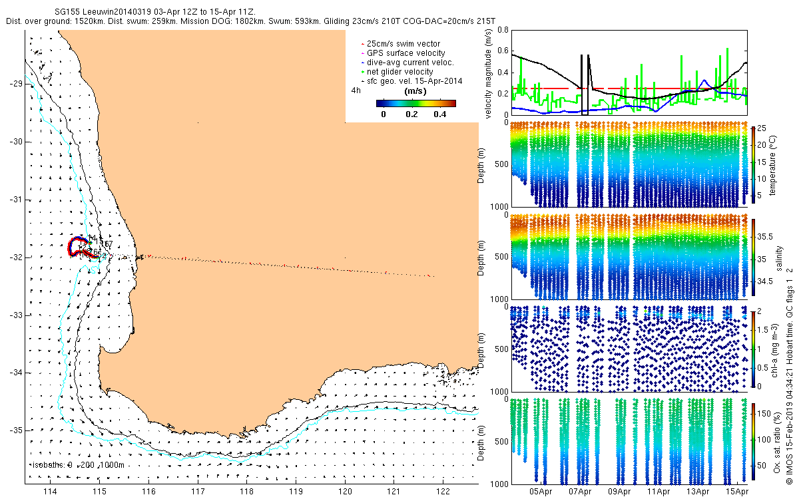Click the 15Apr date tick label
Screen dimensions: 799x499
(737, 492)
